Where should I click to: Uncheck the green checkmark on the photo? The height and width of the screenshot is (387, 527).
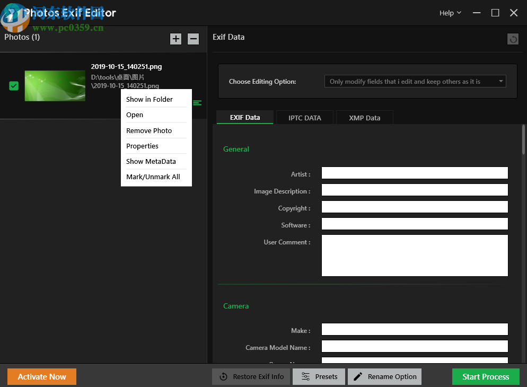point(13,85)
